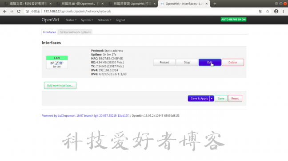288x161 pixels.
Task: Open a new browser tab
Action: click(215, 4)
